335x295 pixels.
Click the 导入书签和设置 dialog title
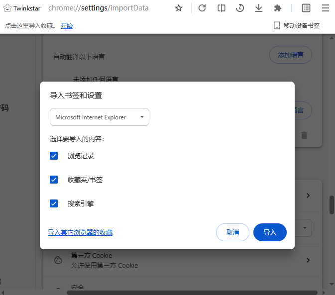click(76, 95)
